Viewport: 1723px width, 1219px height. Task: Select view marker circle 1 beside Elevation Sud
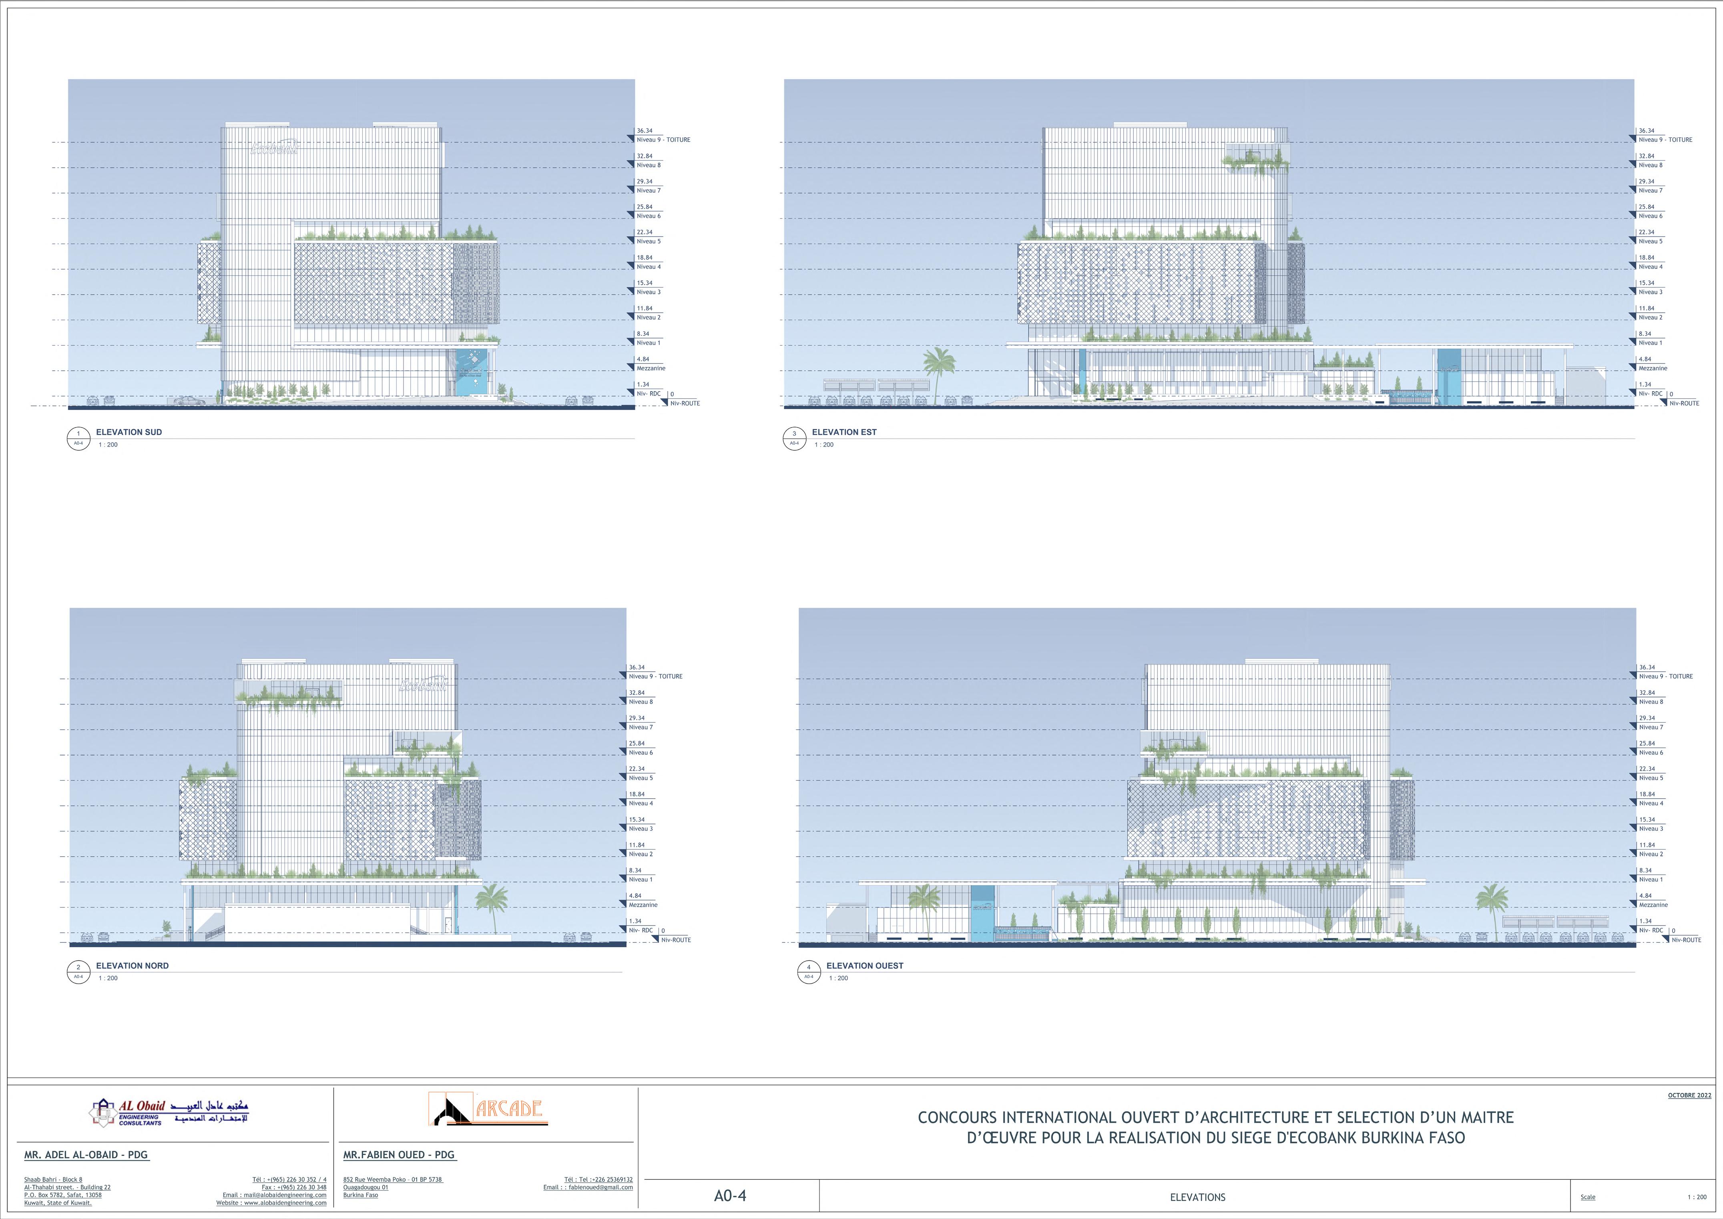tap(78, 438)
